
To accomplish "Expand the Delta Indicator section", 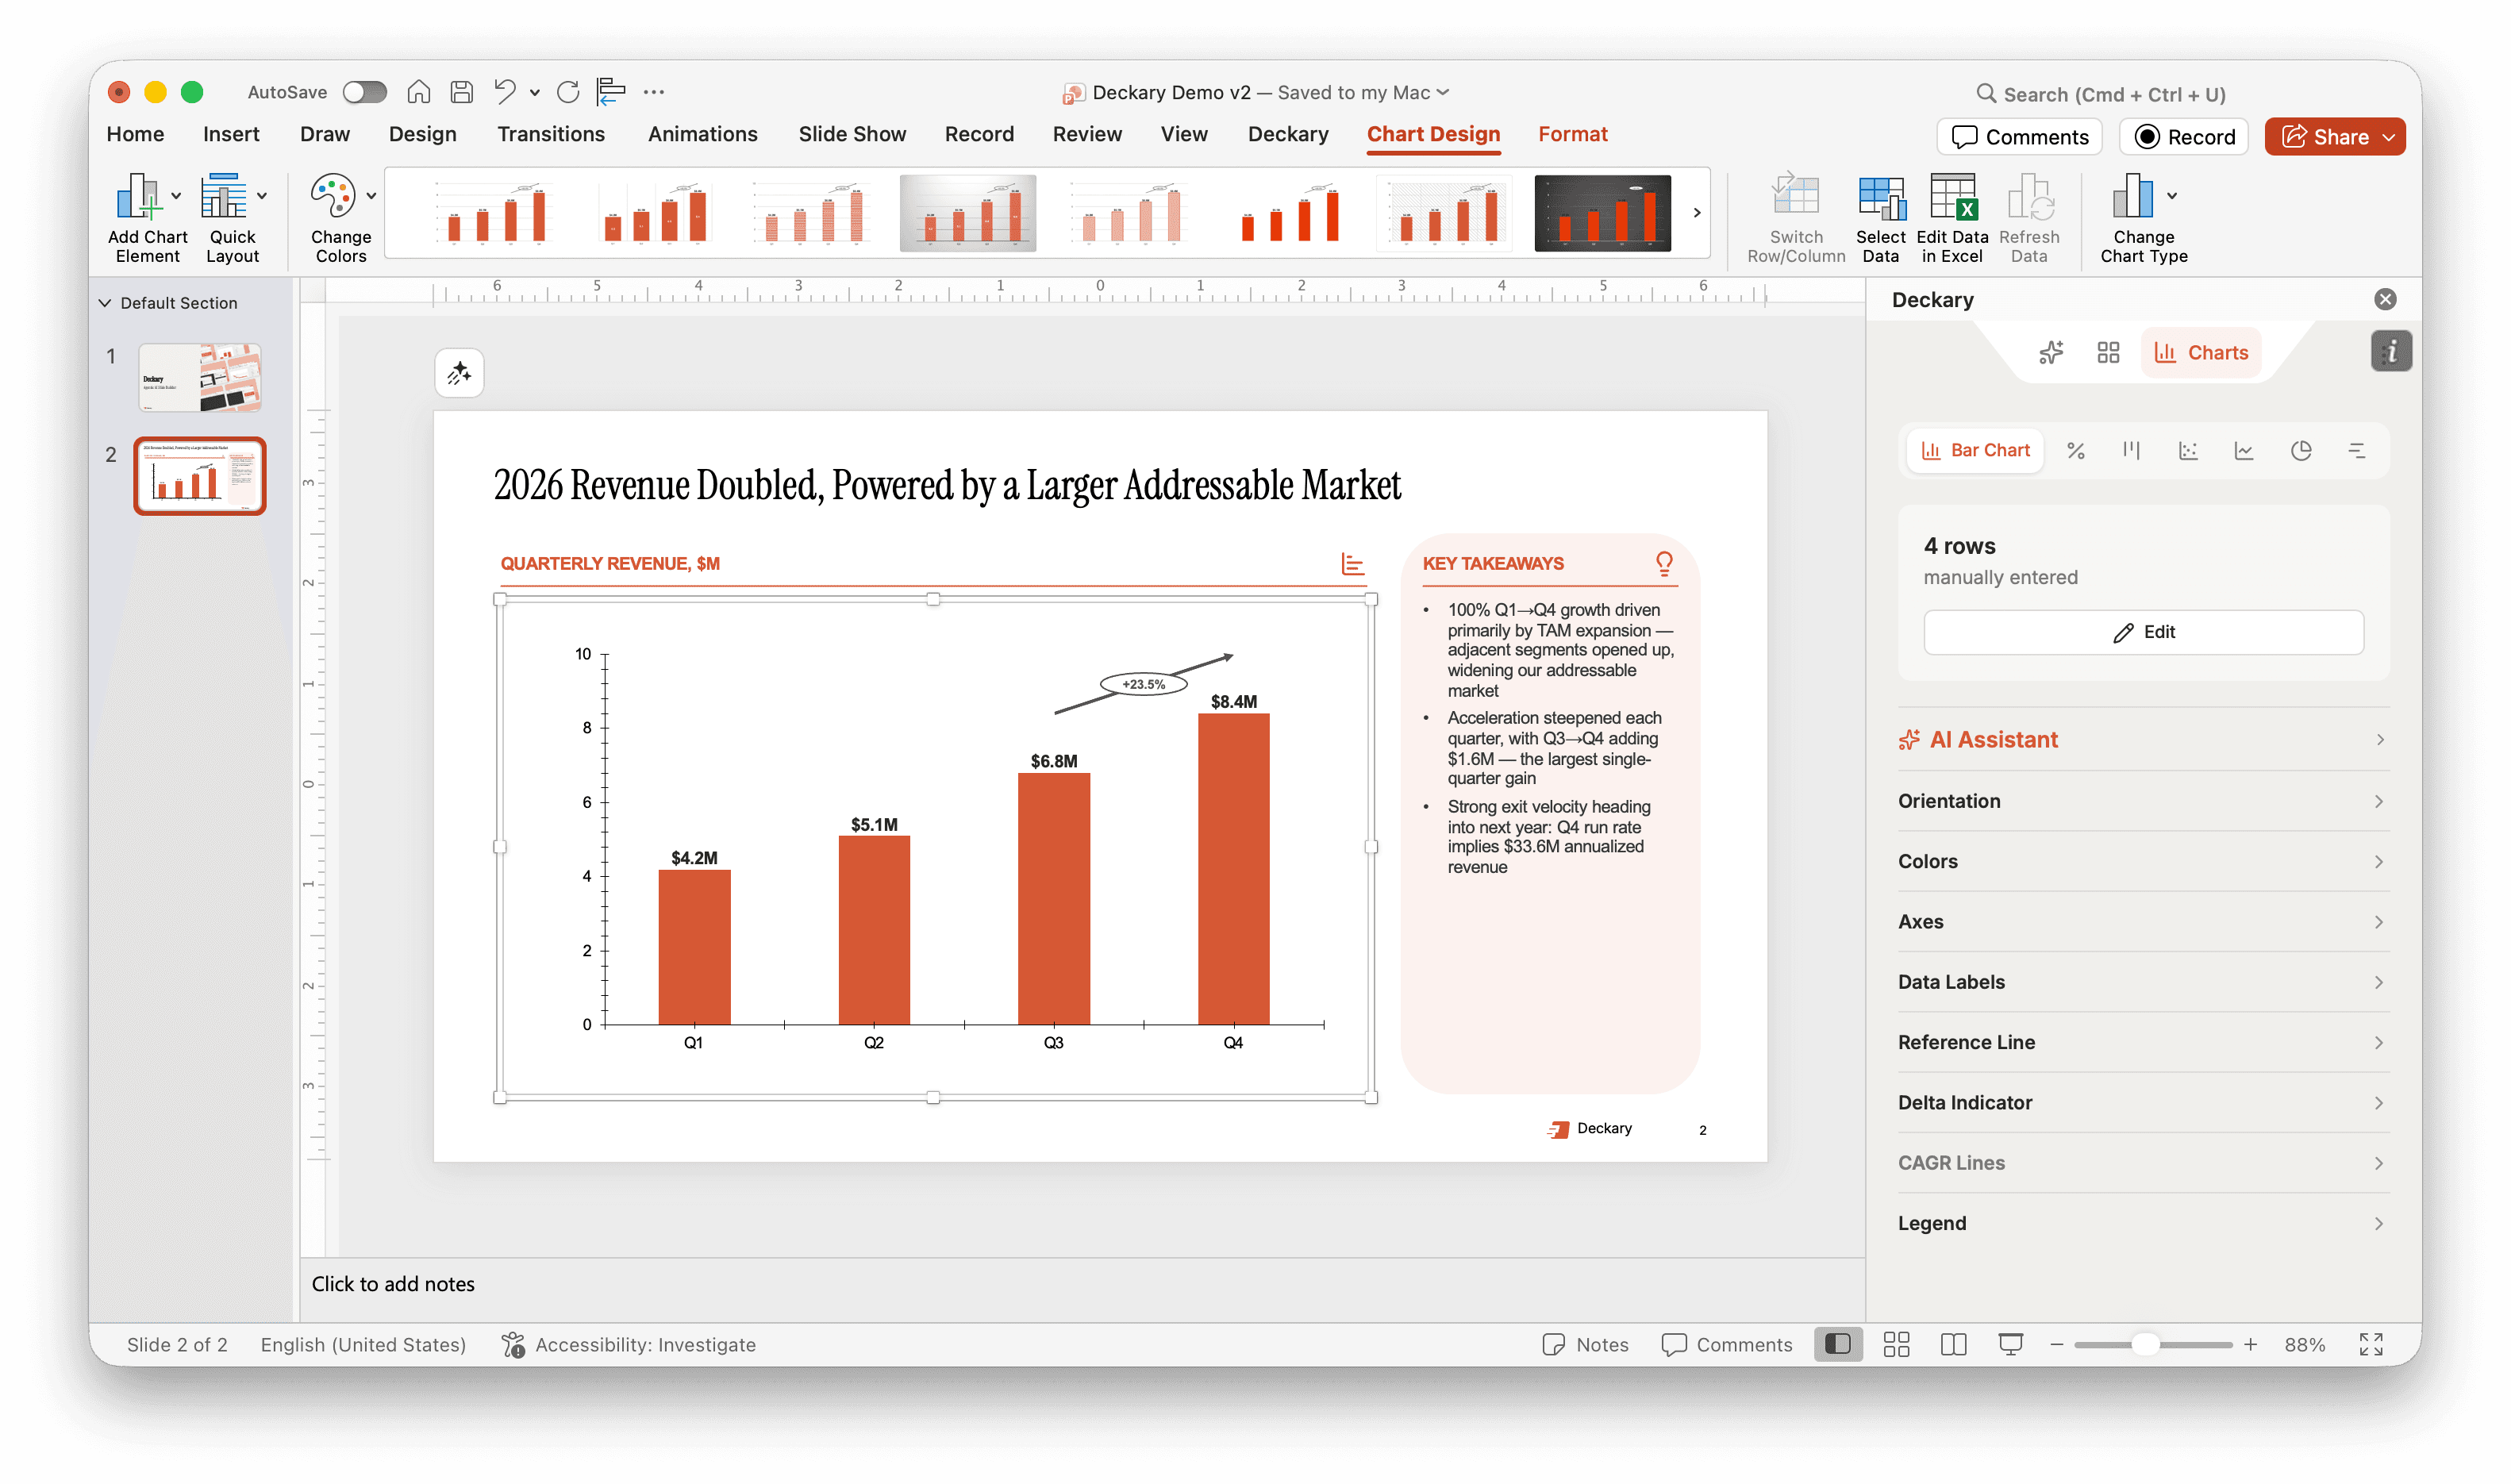I will 2143,1102.
